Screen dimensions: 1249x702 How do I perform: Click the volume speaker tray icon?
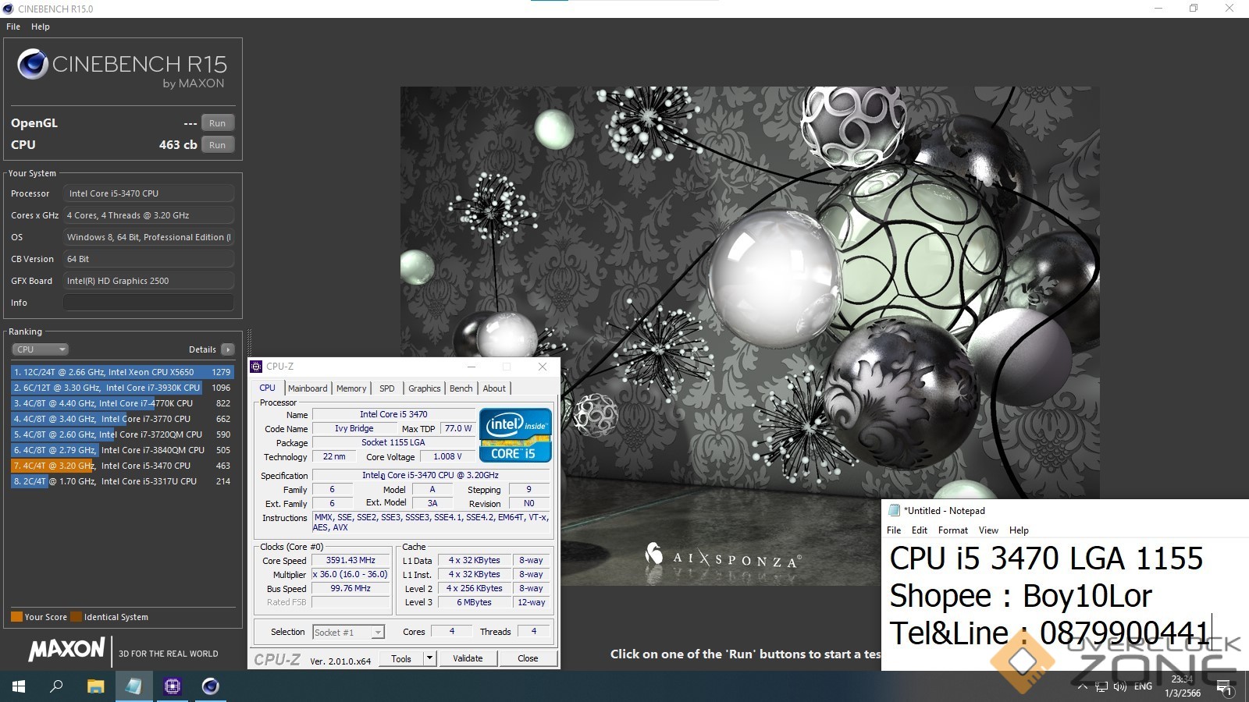(x=1119, y=686)
